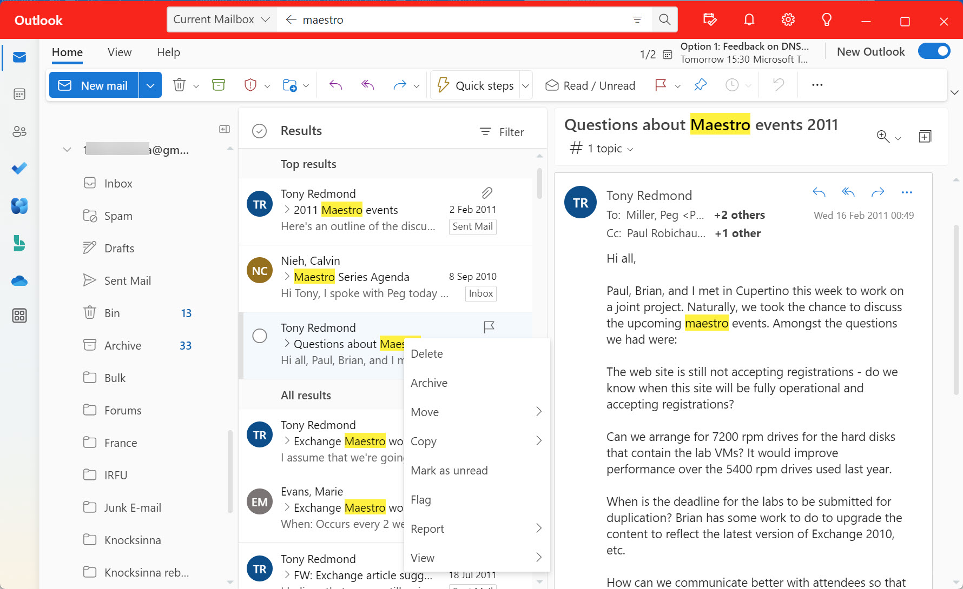
Task: Show the +2 others recipients
Action: 739,215
